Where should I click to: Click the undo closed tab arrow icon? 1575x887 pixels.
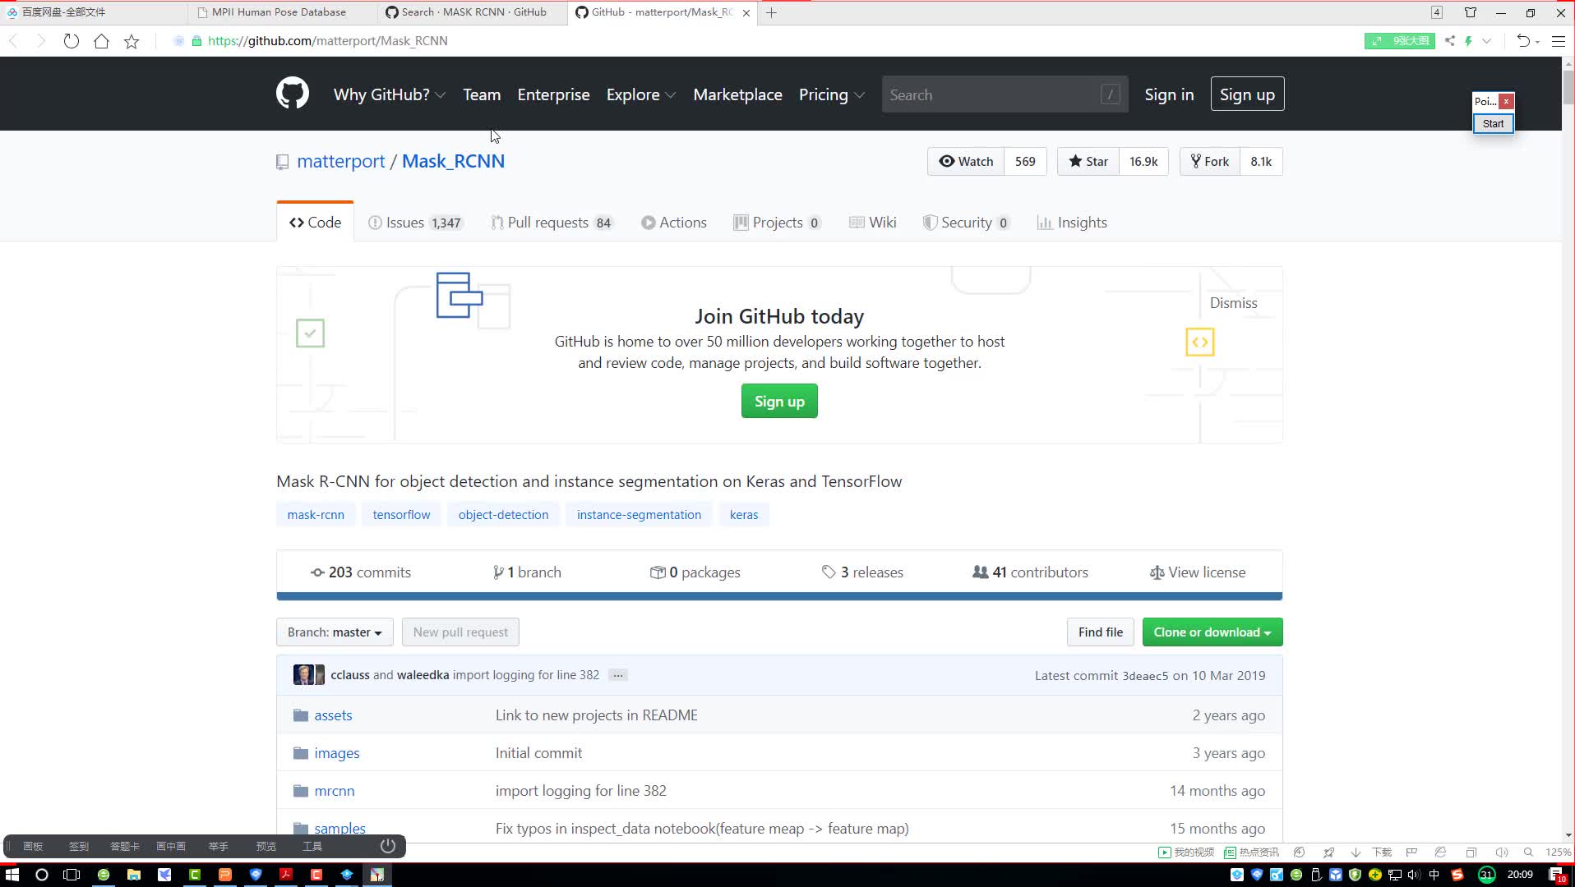click(1522, 41)
